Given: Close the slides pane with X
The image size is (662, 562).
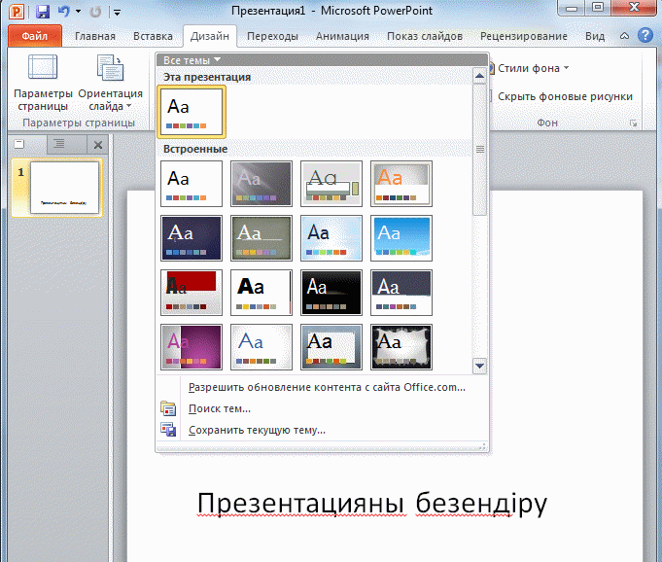Looking at the screenshot, I should click(x=97, y=144).
